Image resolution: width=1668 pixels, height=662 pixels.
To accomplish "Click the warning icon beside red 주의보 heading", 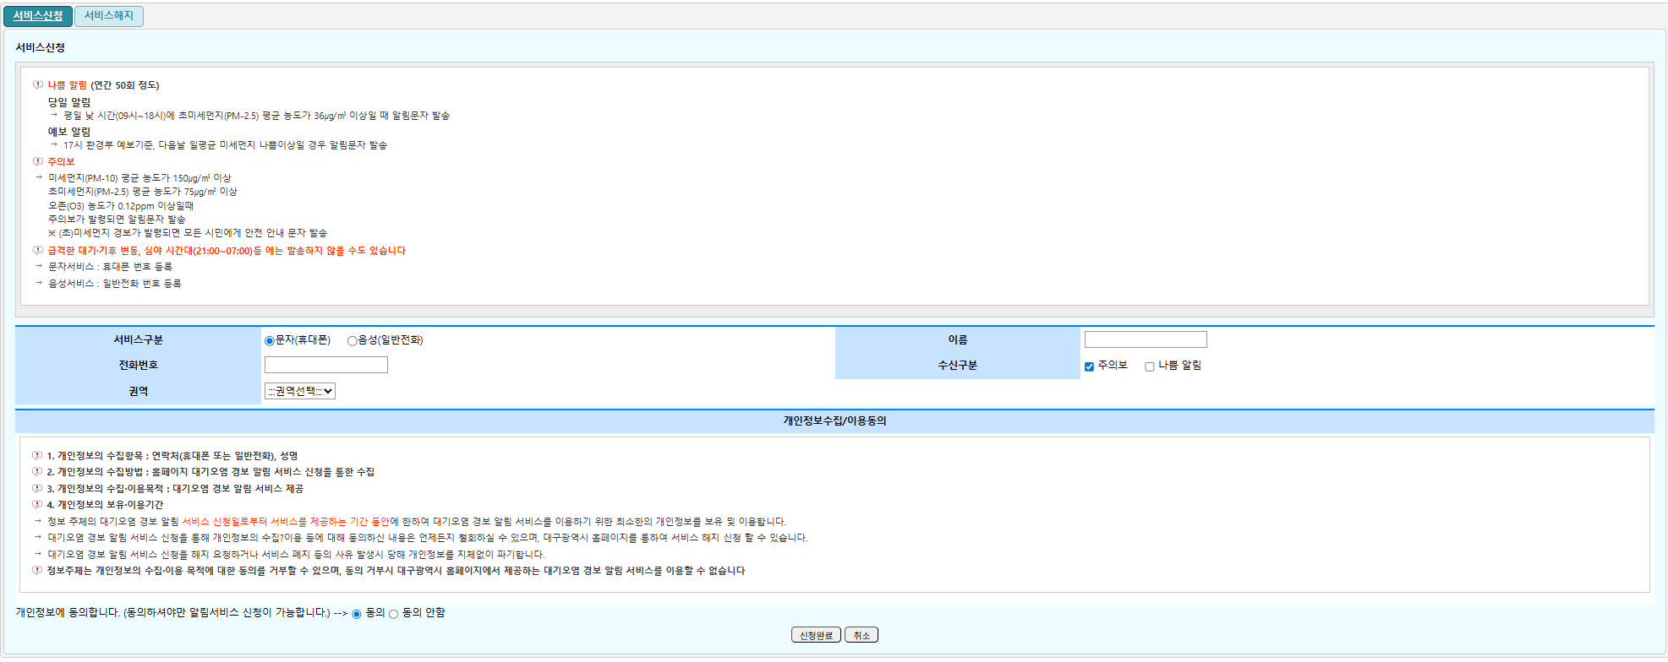I will [x=38, y=161].
